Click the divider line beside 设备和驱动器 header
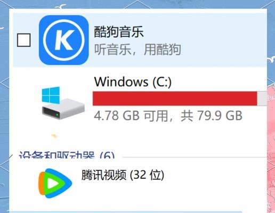Viewport: 275px width, 213px height. [195, 157]
